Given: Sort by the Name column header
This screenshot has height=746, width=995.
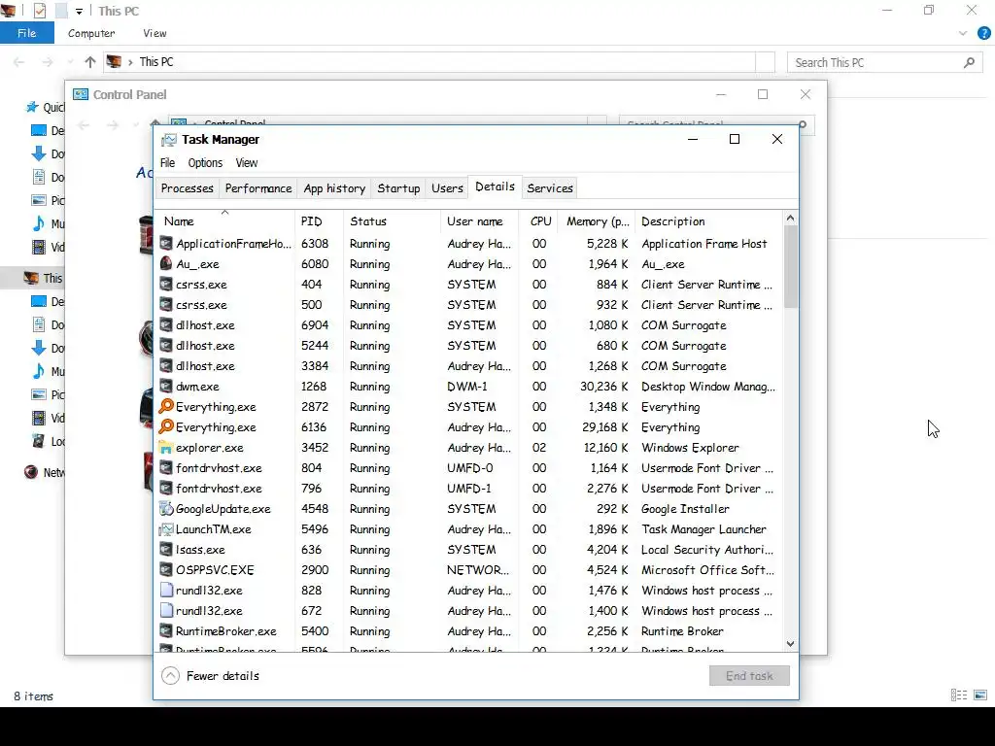Looking at the screenshot, I should coord(225,221).
